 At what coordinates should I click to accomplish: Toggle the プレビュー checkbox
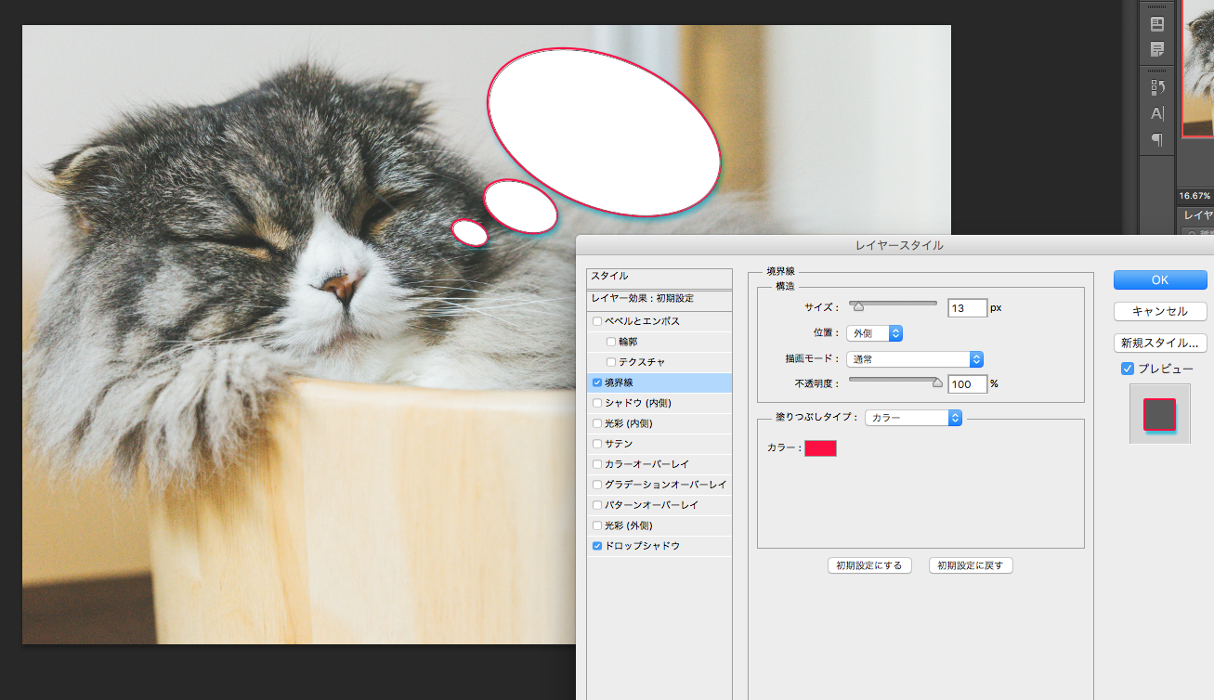pyautogui.click(x=1128, y=369)
